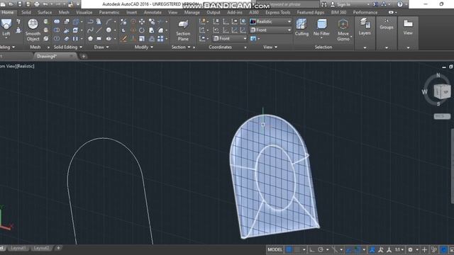Screen dimensions: 454x255
Task: Switch to Layout1 tab
Action: pos(18,248)
